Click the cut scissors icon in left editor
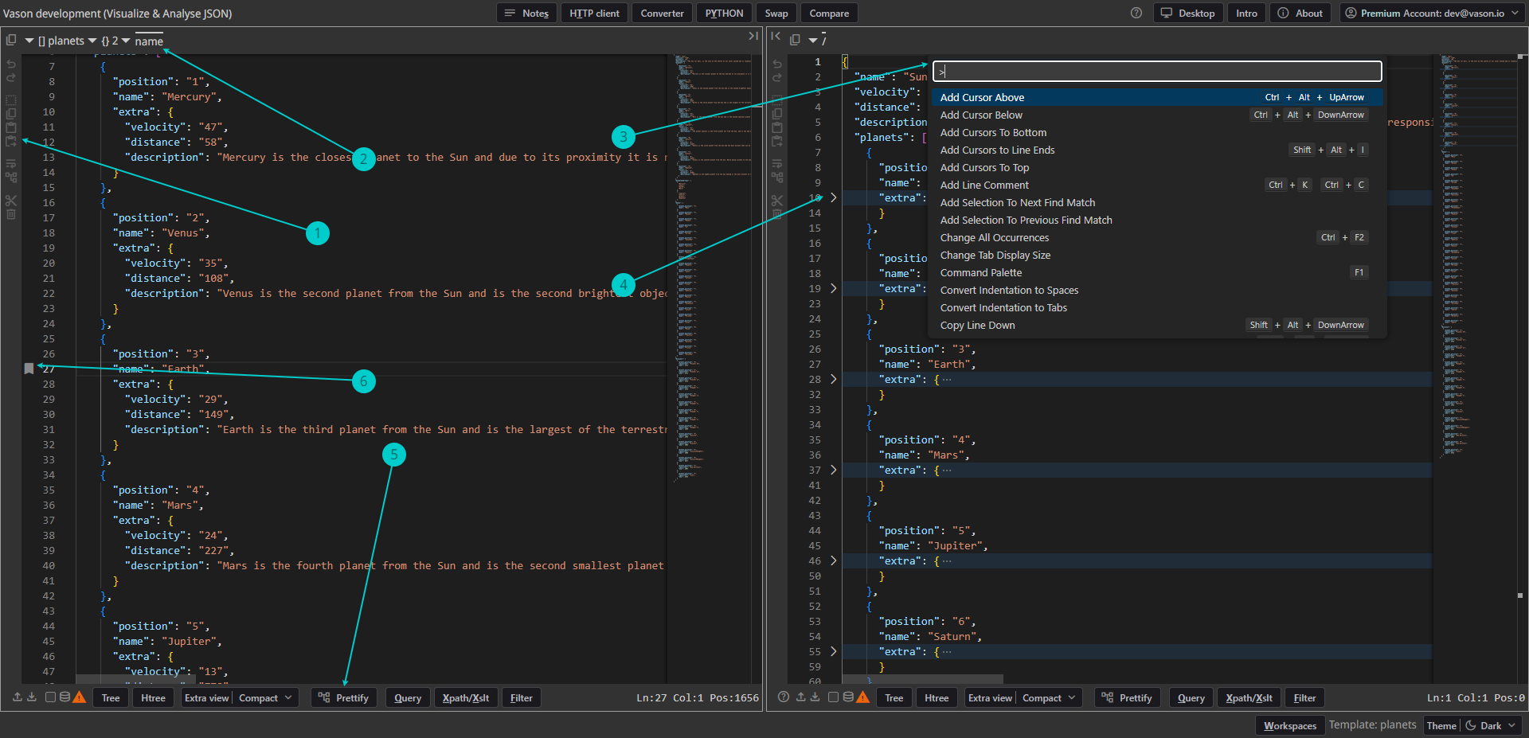 11,200
